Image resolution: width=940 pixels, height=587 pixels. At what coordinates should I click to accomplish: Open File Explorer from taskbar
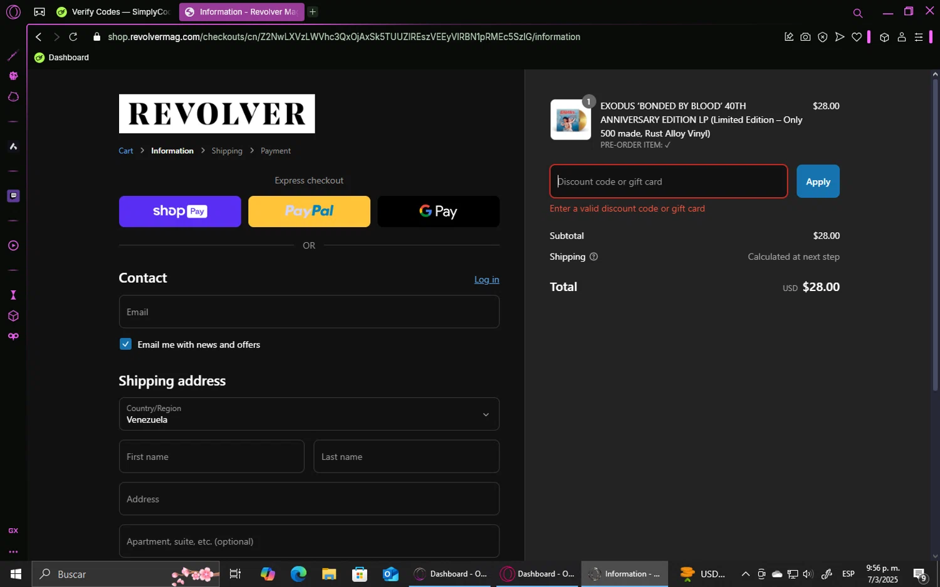[329, 574]
